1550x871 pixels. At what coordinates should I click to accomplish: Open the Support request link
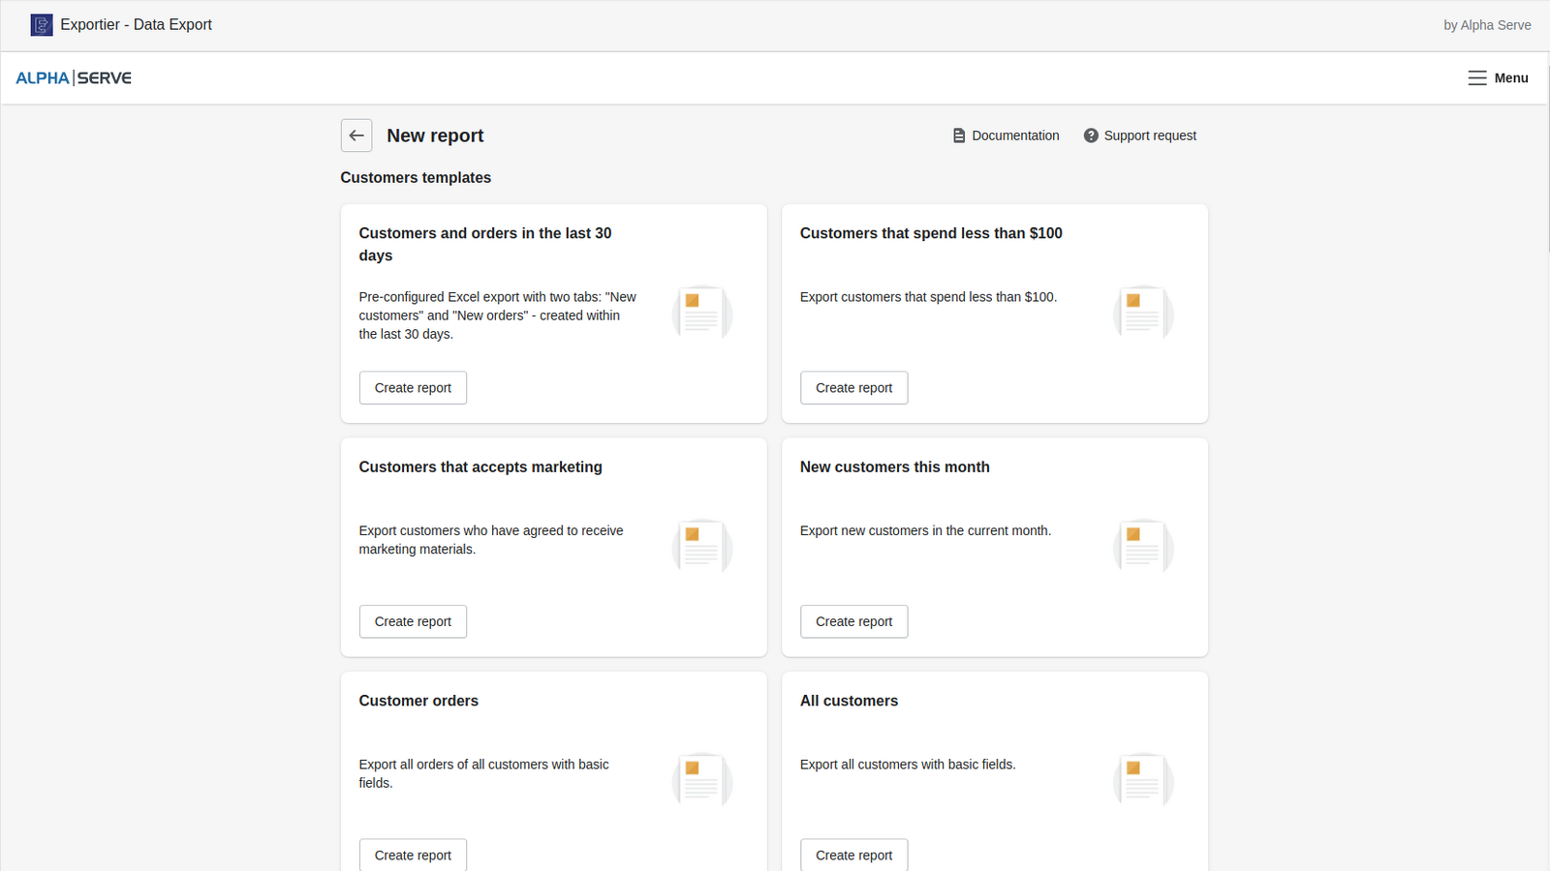point(1150,135)
